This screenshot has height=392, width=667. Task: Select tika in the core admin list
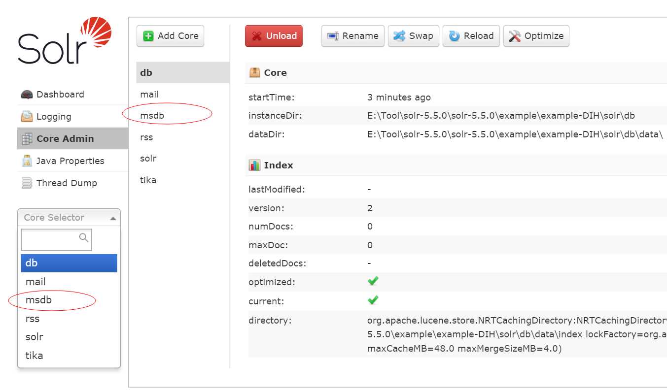(x=183, y=180)
